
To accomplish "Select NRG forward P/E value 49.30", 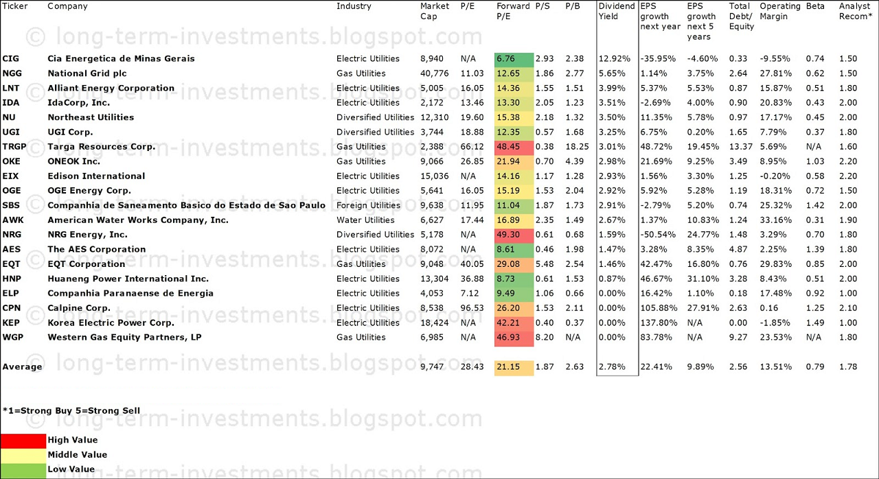I will click(514, 235).
